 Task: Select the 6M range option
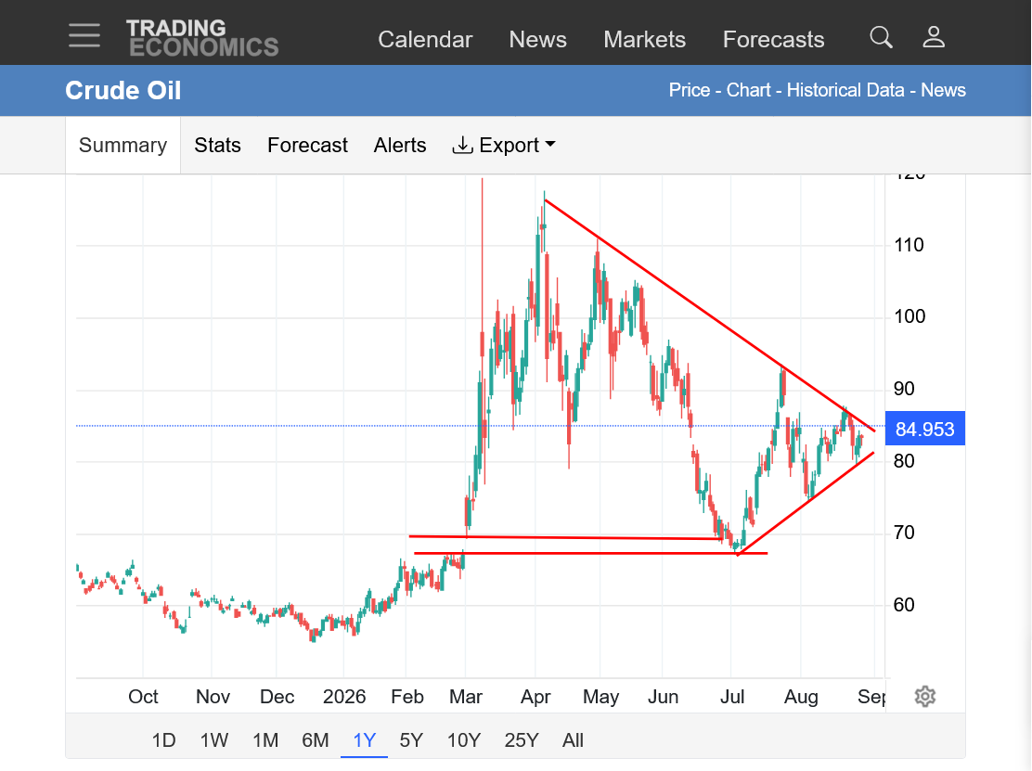pyautogui.click(x=316, y=740)
